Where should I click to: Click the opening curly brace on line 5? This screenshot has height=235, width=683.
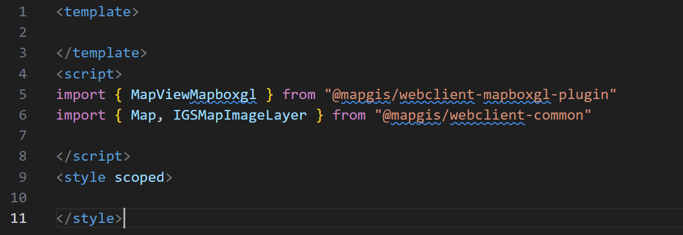(x=118, y=94)
